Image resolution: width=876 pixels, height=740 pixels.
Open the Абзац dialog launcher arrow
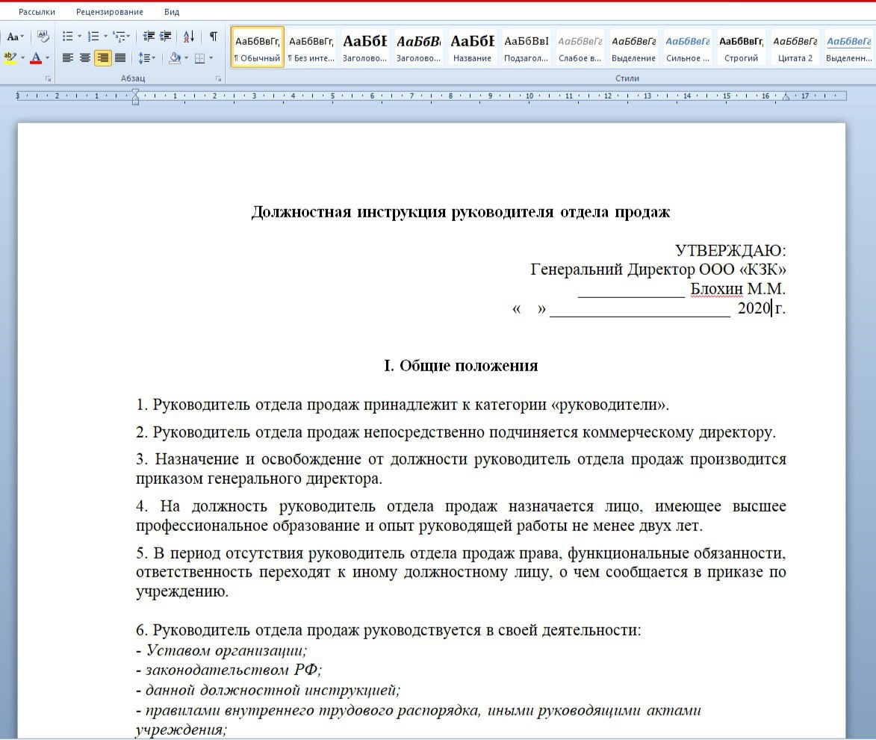[219, 78]
